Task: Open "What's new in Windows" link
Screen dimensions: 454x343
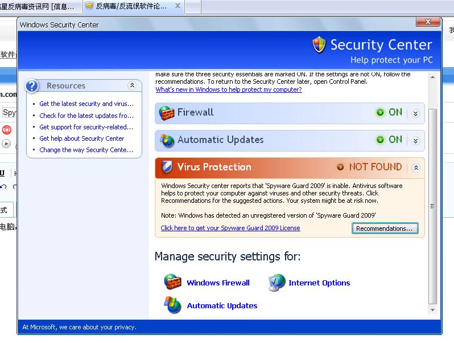Action: [x=229, y=89]
